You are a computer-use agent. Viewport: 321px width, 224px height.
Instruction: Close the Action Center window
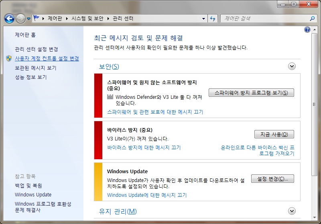pyautogui.click(x=309, y=4)
